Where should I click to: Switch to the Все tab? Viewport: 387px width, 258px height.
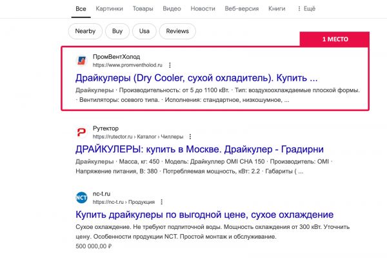(x=81, y=9)
